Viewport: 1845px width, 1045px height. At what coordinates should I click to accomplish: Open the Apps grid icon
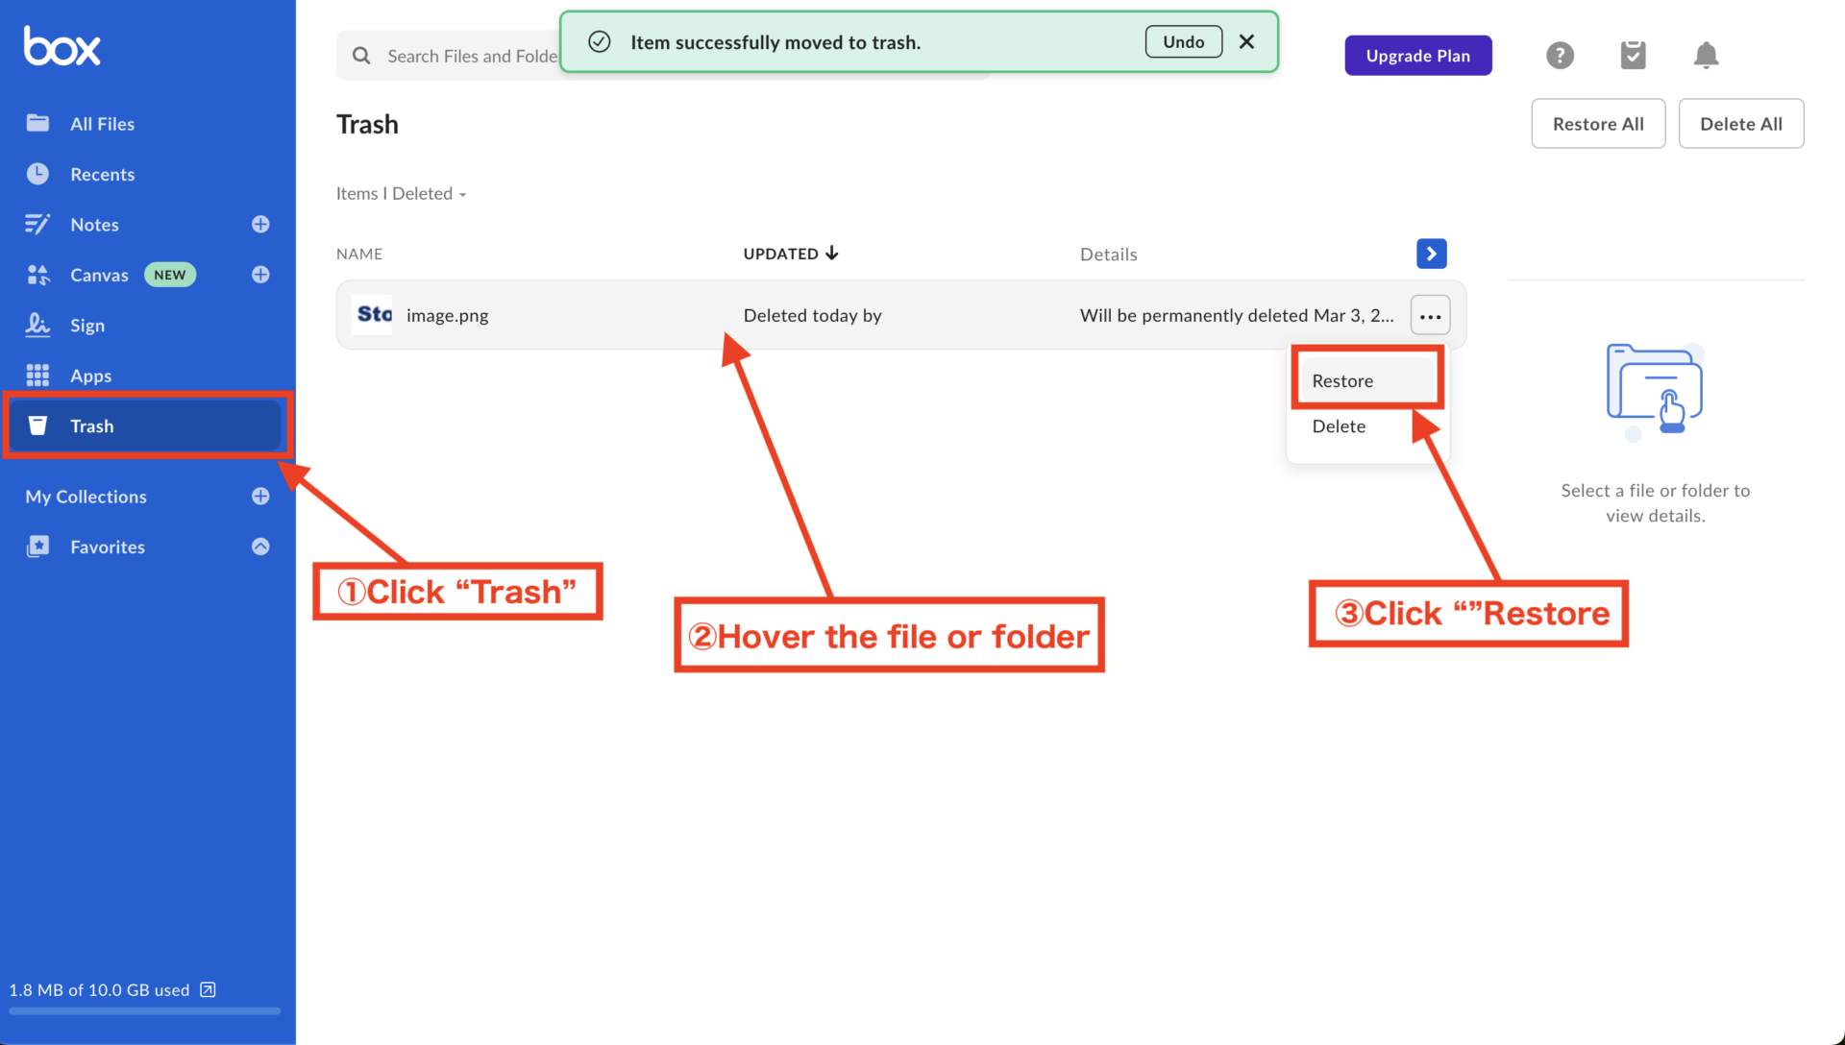point(38,375)
